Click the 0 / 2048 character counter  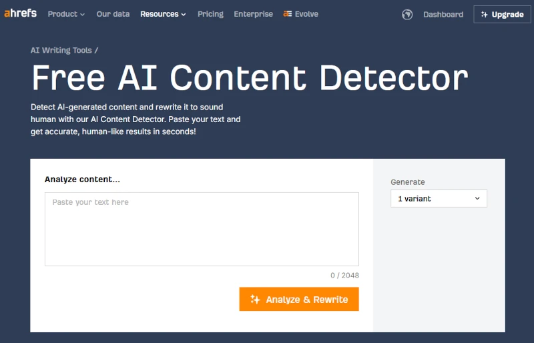pyautogui.click(x=344, y=275)
